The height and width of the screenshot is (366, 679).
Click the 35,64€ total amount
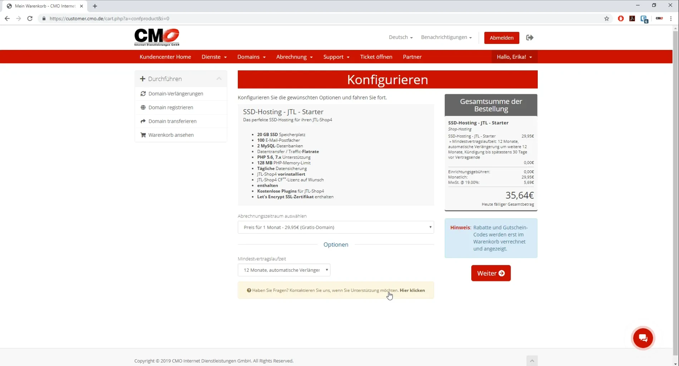(519, 195)
